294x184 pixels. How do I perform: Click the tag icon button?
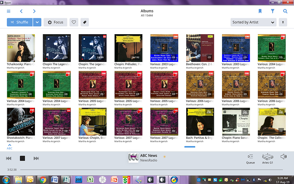click(84, 22)
